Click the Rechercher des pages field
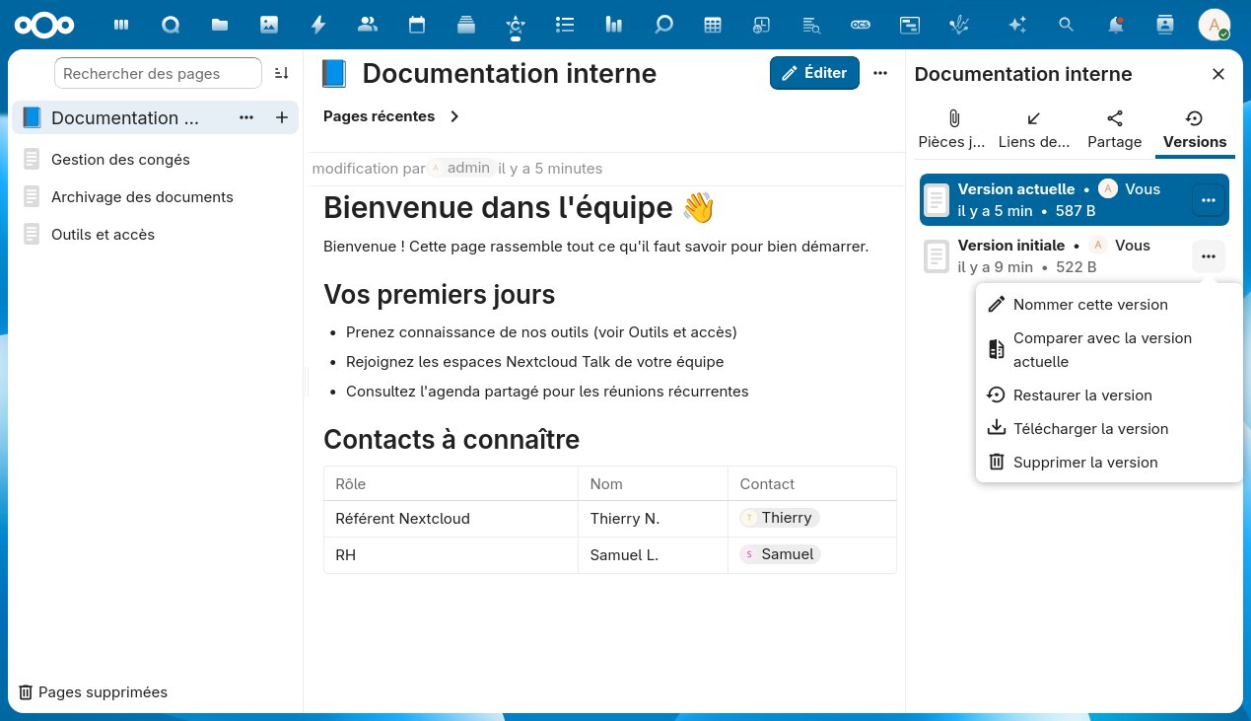The height and width of the screenshot is (721, 1251). (x=158, y=73)
